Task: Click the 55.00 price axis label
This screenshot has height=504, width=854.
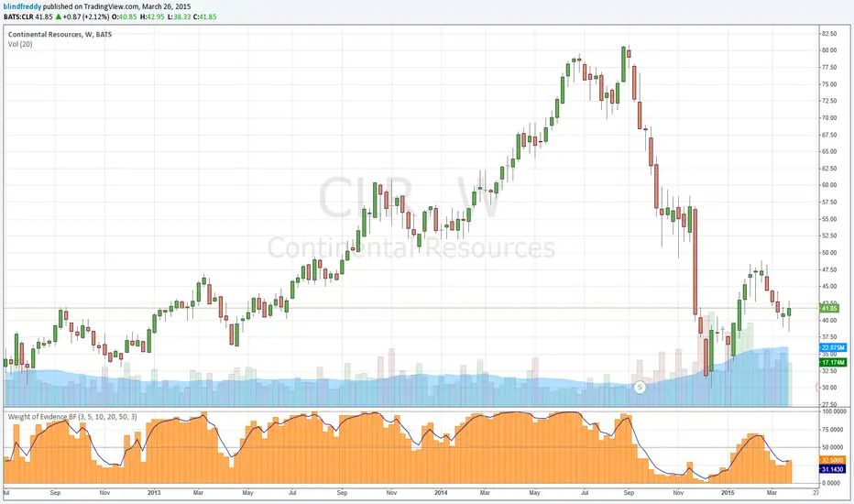Action: point(829,219)
